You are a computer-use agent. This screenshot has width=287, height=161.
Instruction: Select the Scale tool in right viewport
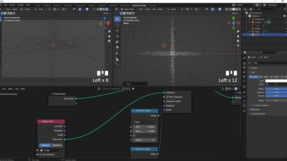pyautogui.click(x=117, y=42)
